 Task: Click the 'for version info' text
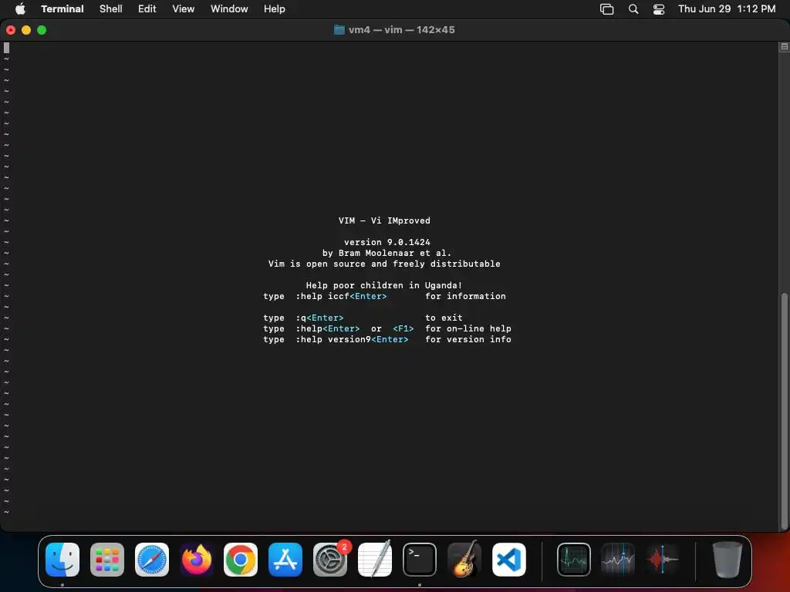pos(468,339)
